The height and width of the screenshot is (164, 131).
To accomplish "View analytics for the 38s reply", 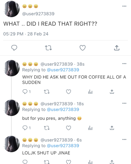I will (x=90, y=92).
